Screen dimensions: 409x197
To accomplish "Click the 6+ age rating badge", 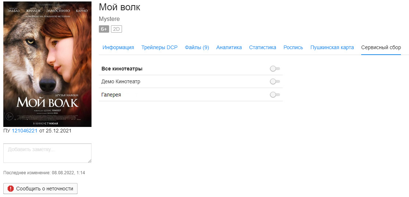I will click(104, 29).
